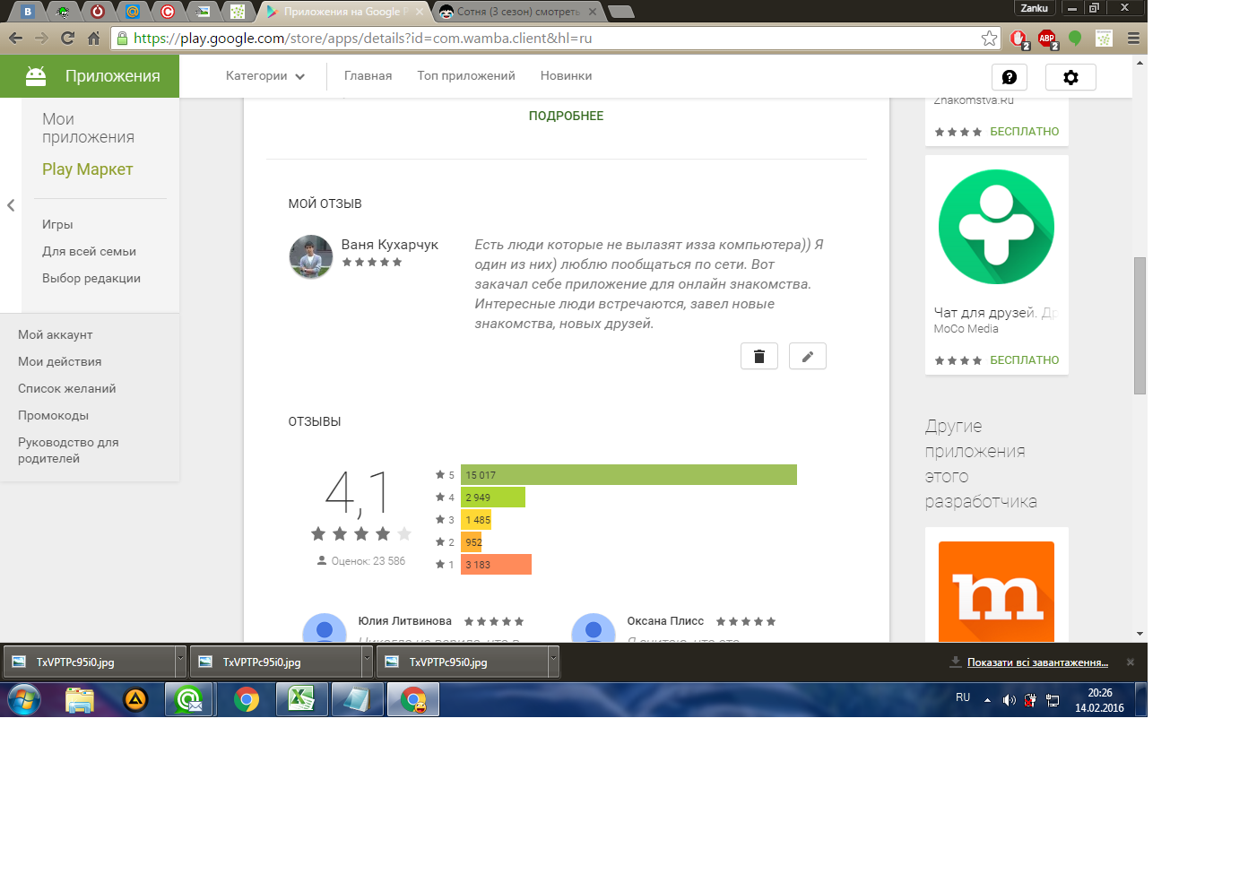
Task: Open Руководство для родителей
Action: point(68,450)
